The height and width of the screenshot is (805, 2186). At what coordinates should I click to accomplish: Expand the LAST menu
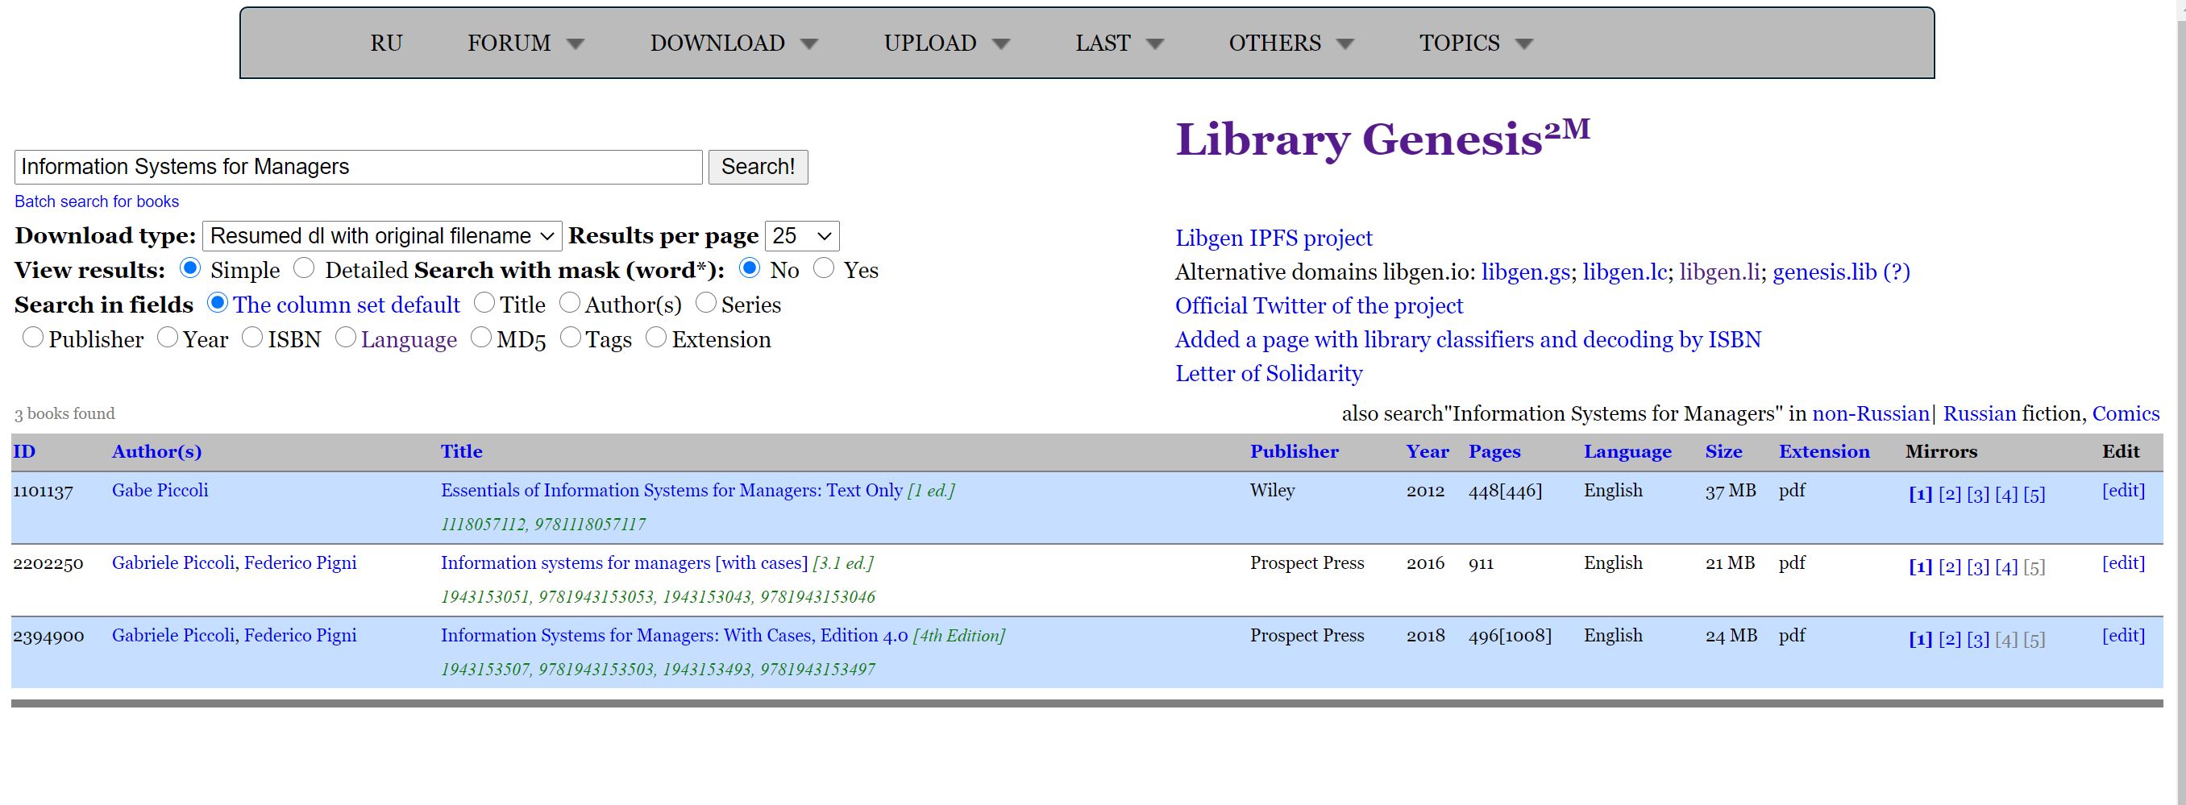pyautogui.click(x=1120, y=44)
